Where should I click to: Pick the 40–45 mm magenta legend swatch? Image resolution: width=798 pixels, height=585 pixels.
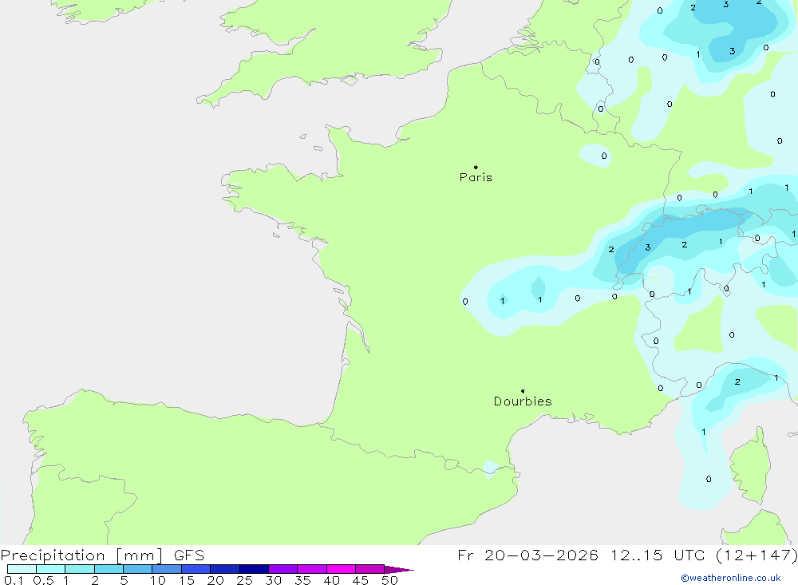coord(341,569)
